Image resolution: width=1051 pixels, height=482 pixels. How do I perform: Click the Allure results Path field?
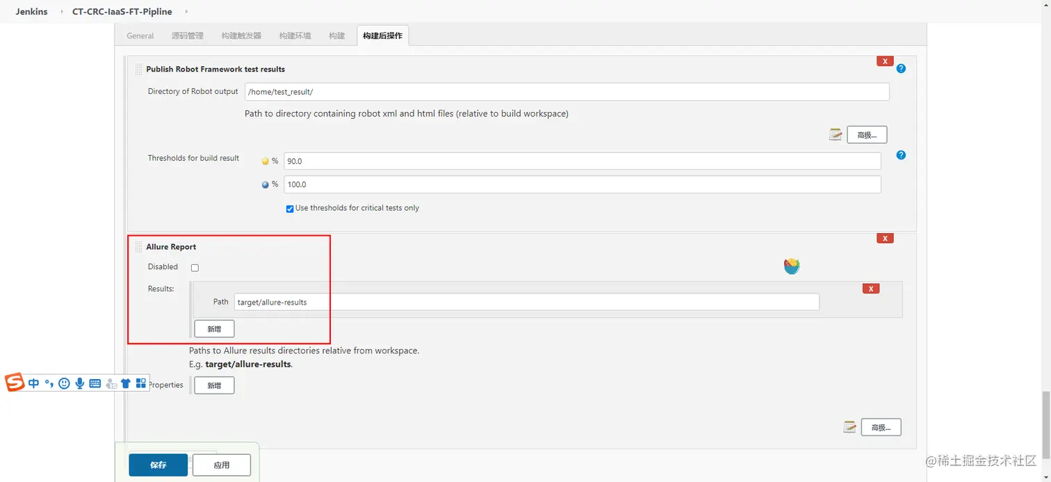(x=527, y=302)
